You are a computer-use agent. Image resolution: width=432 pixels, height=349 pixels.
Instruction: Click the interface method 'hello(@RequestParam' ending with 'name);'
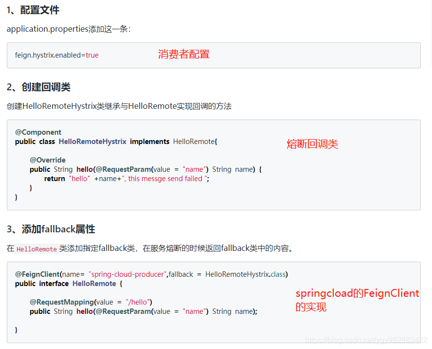coord(144,311)
